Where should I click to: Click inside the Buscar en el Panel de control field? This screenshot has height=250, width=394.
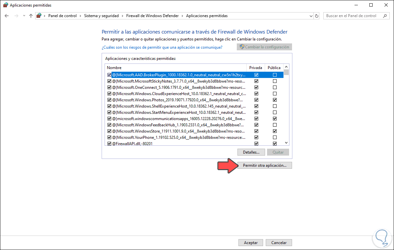352,15
